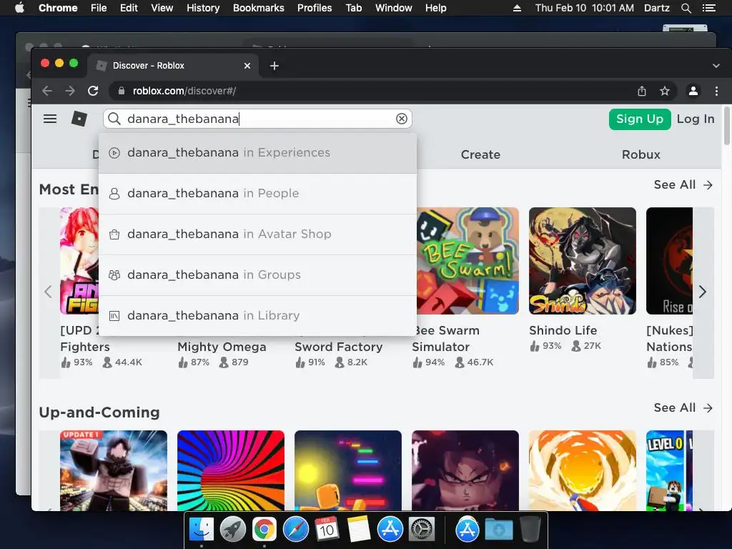The image size is (732, 549).
Task: Click the Chrome address bar URL
Action: point(184,91)
